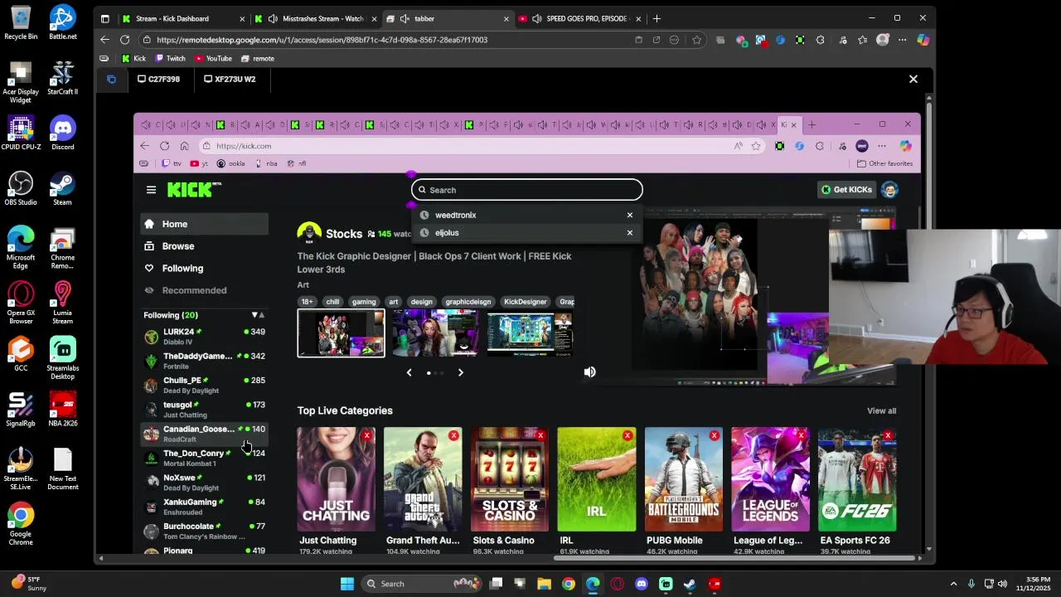Click the Get KICKs button

tap(846, 190)
